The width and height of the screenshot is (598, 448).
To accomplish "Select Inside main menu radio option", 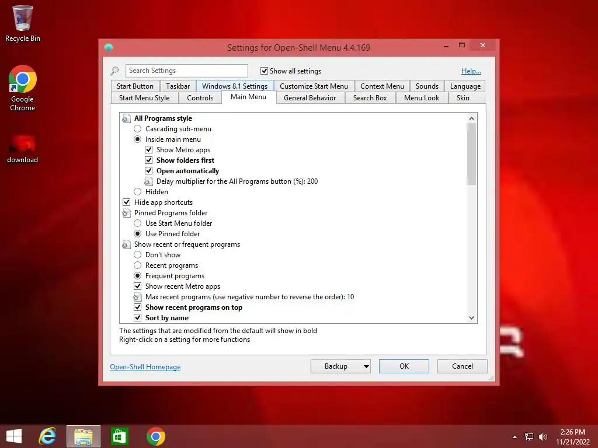I will (138, 139).
